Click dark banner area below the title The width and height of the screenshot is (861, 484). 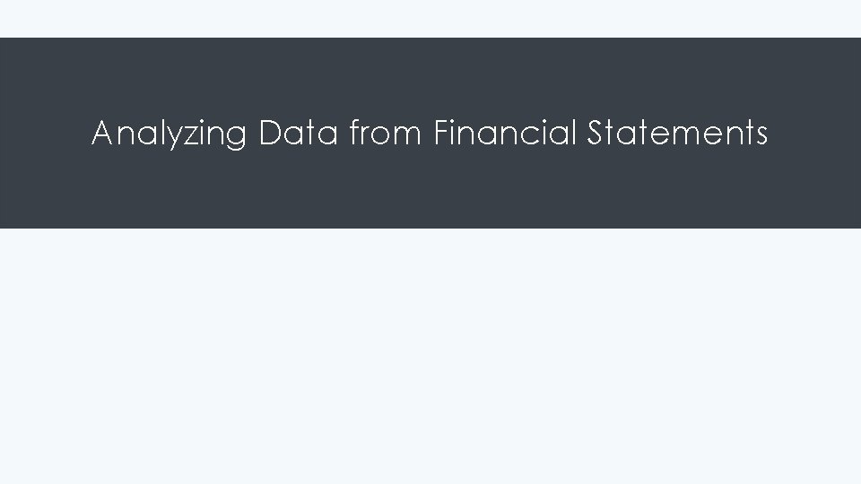[x=430, y=197]
